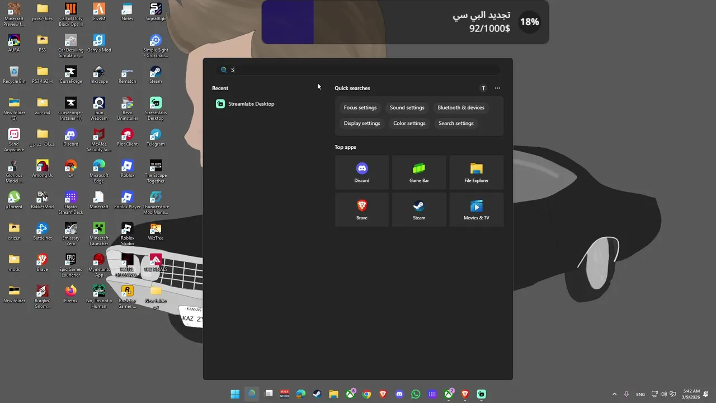Click the Quick searches heading
The image size is (716, 403).
[x=352, y=88]
